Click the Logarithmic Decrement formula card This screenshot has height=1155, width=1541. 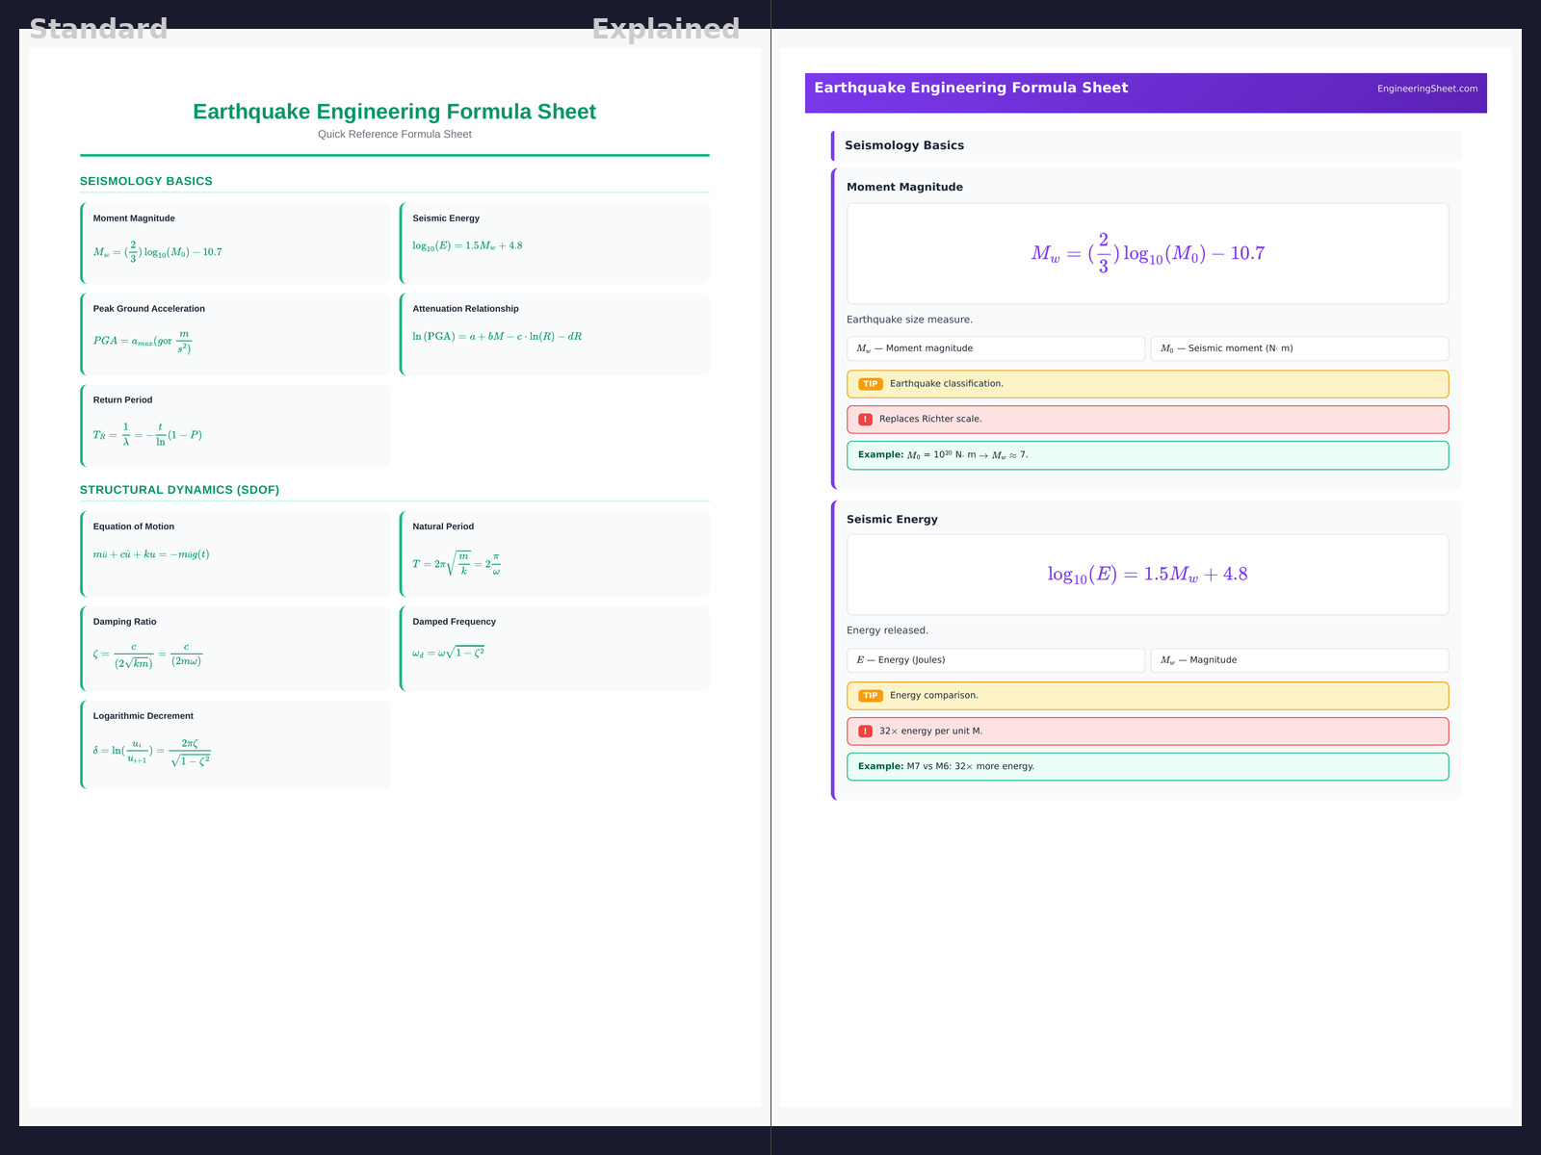click(236, 744)
